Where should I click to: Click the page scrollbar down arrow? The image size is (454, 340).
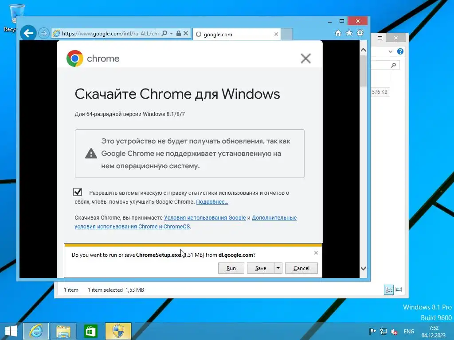[x=363, y=268]
